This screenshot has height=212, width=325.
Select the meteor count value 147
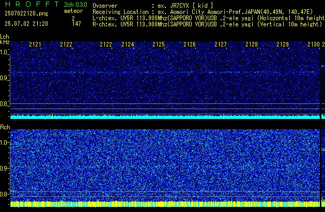point(76,24)
